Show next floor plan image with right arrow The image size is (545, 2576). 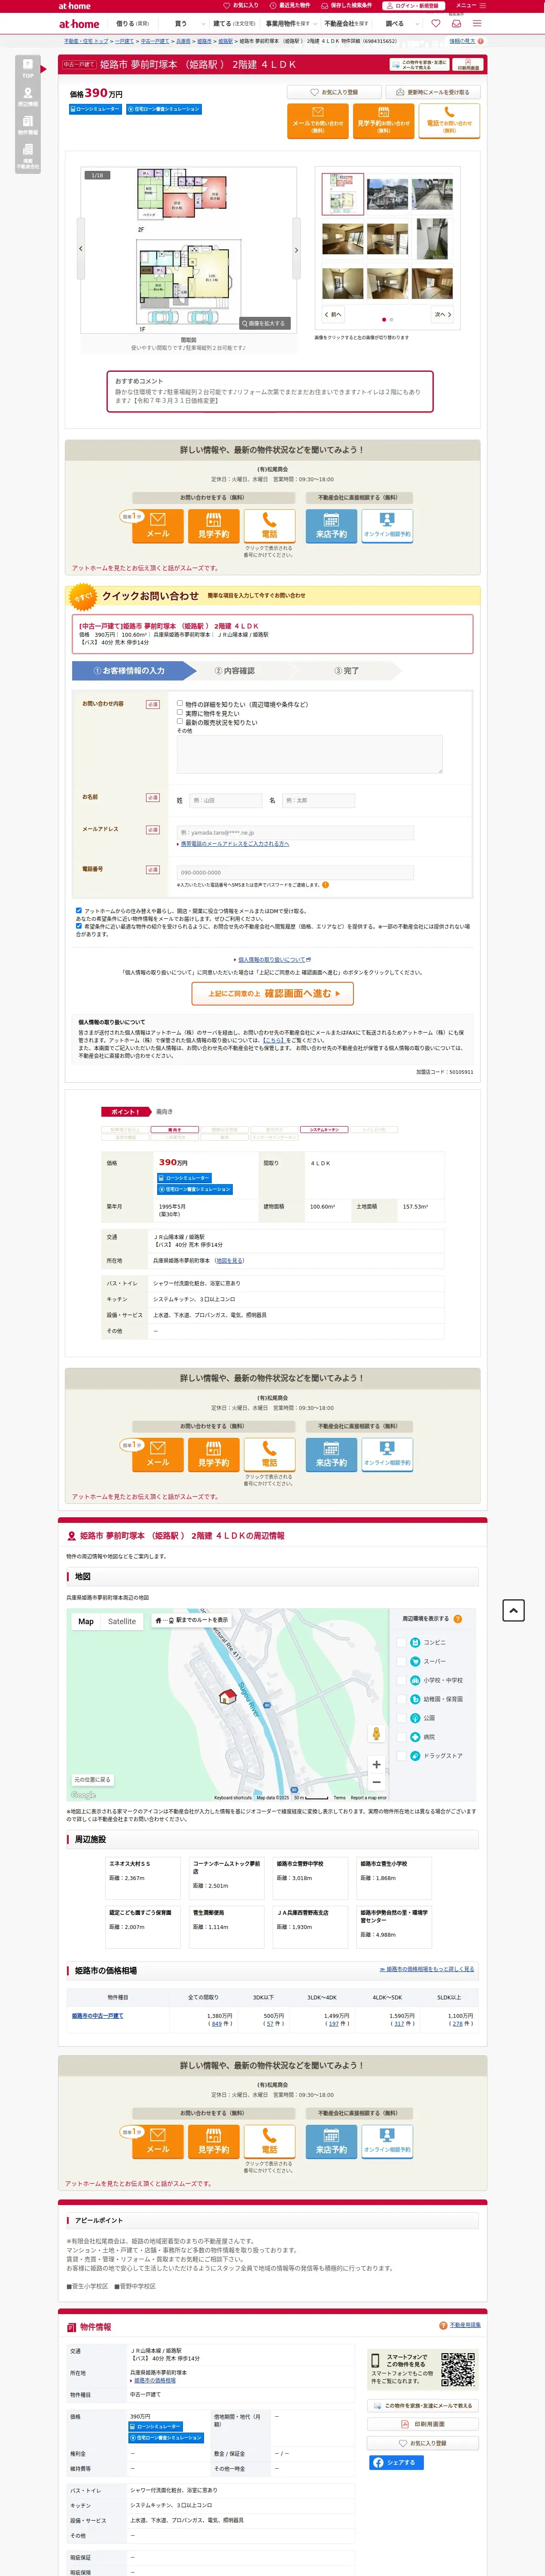(x=296, y=250)
